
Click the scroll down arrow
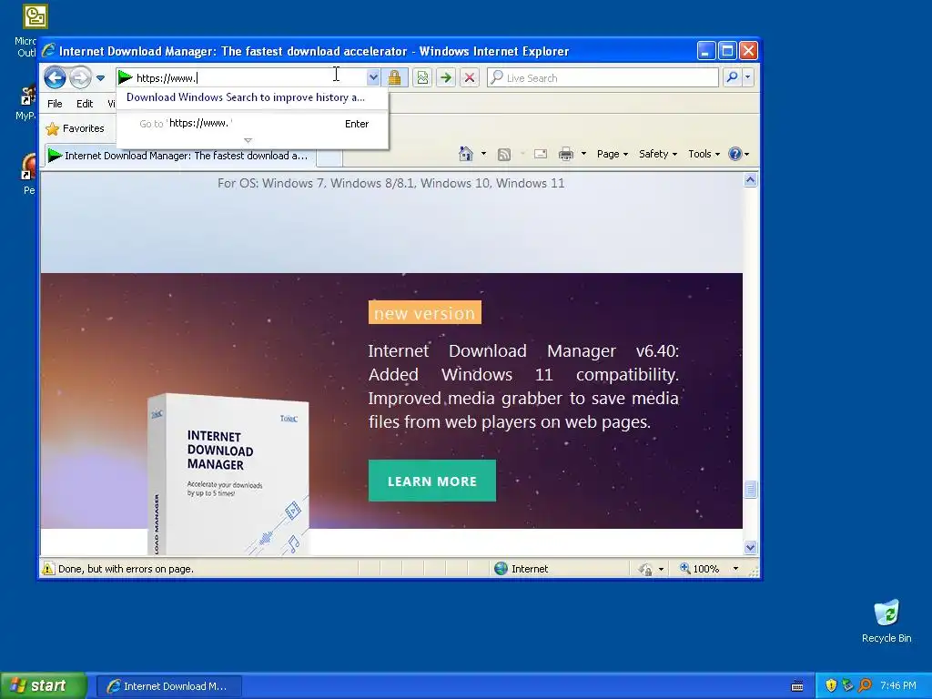point(750,547)
